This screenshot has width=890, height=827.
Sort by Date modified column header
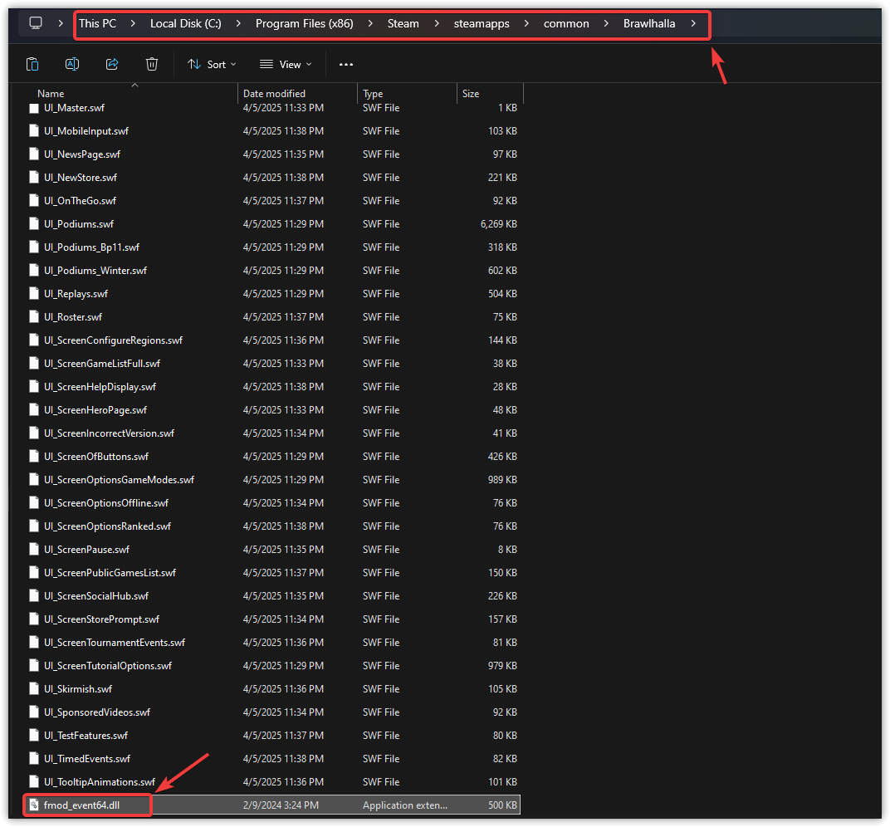click(x=274, y=94)
